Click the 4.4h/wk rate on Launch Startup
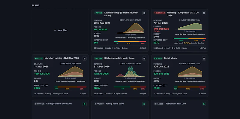 pyautogui.click(x=143, y=48)
